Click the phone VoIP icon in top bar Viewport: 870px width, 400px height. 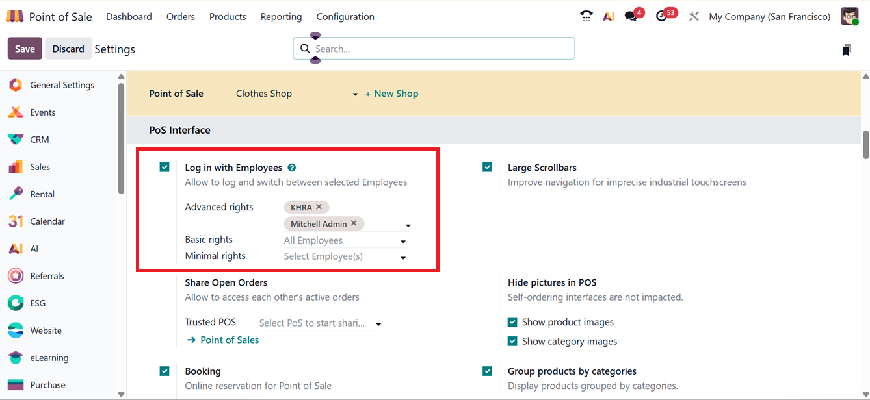tap(586, 17)
